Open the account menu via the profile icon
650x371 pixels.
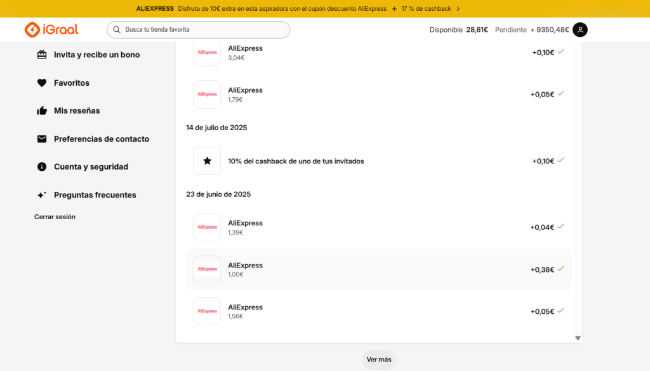[580, 29]
